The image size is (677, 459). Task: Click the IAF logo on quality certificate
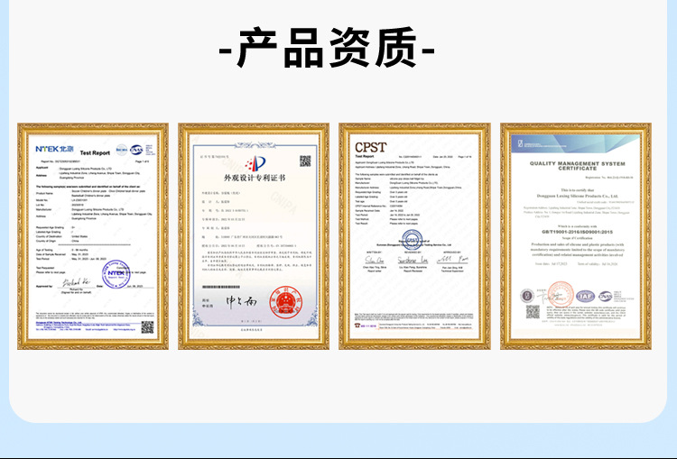coord(586,297)
